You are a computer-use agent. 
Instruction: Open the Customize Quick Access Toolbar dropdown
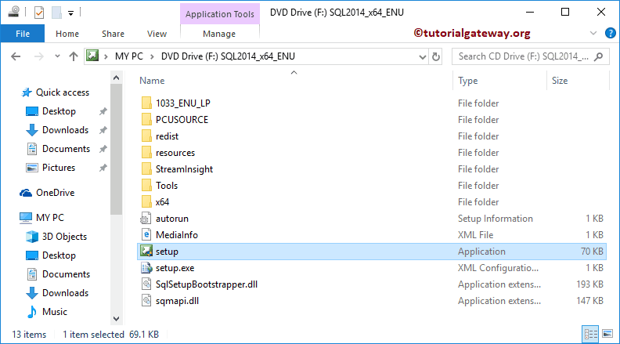pos(70,13)
